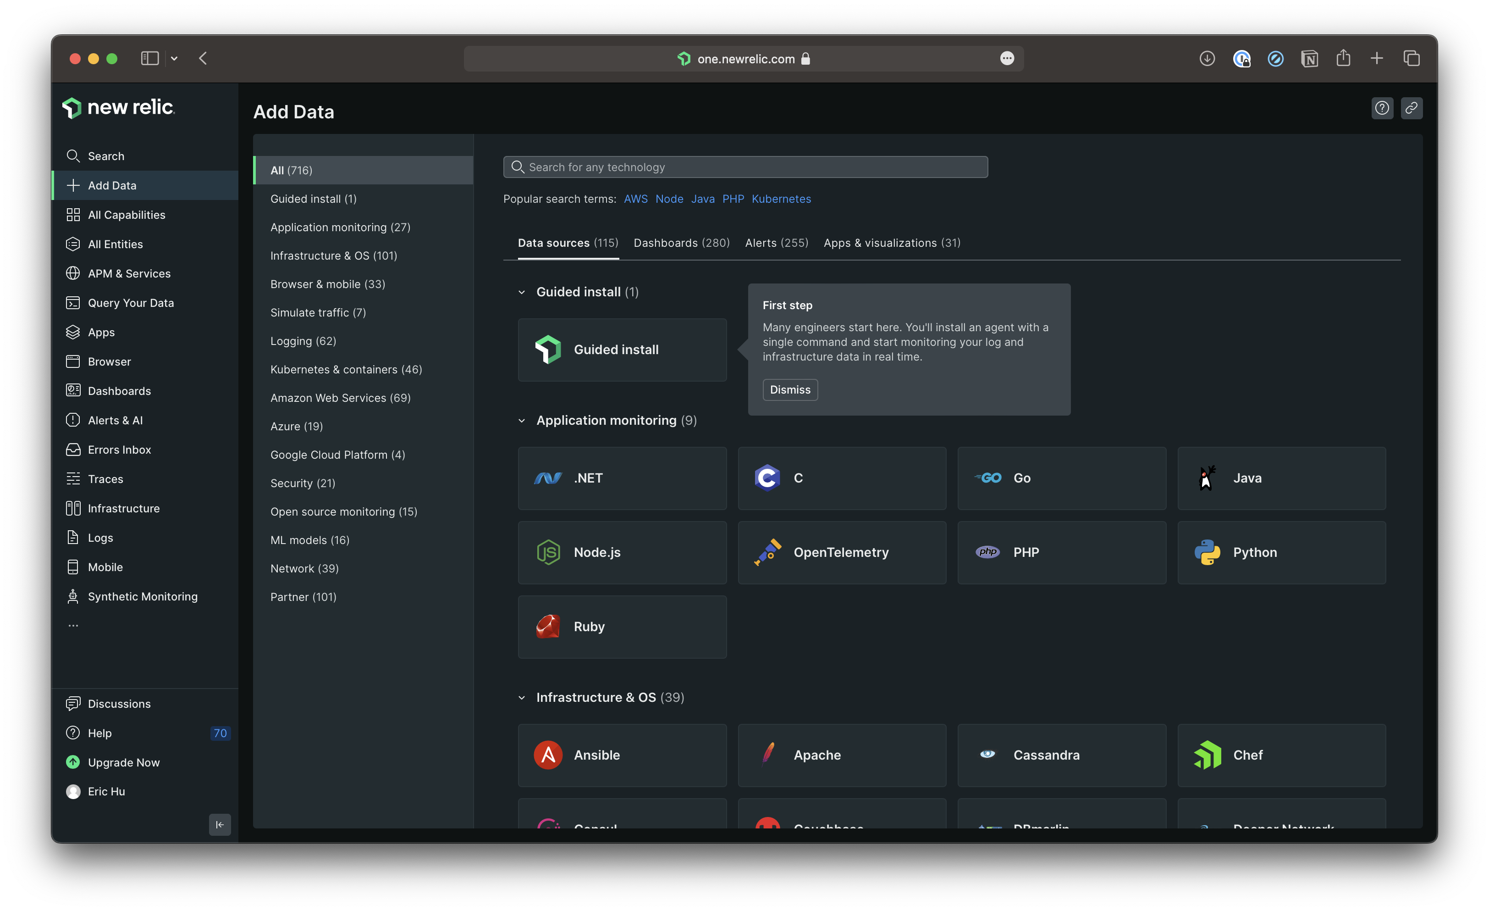Viewport: 1489px width, 911px height.
Task: Open the Python data source tile
Action: click(x=1281, y=552)
